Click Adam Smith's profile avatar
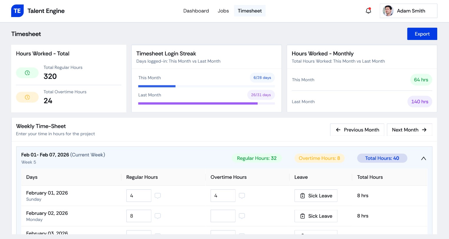449x239 pixels. click(x=388, y=11)
